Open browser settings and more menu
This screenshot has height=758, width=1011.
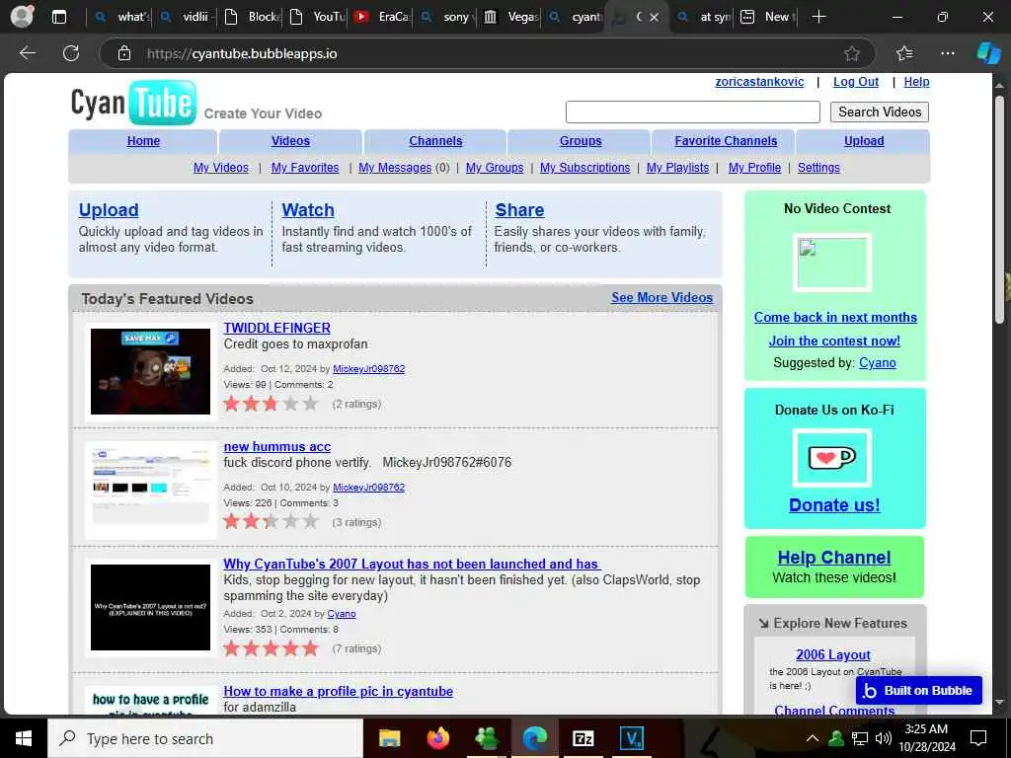947,53
